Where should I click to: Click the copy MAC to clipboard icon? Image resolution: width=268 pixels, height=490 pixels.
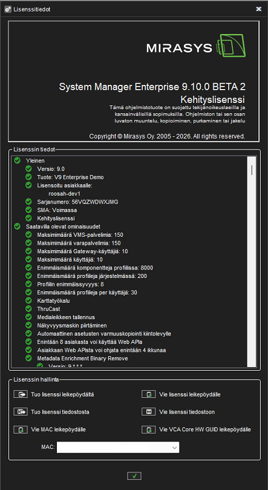(21, 429)
